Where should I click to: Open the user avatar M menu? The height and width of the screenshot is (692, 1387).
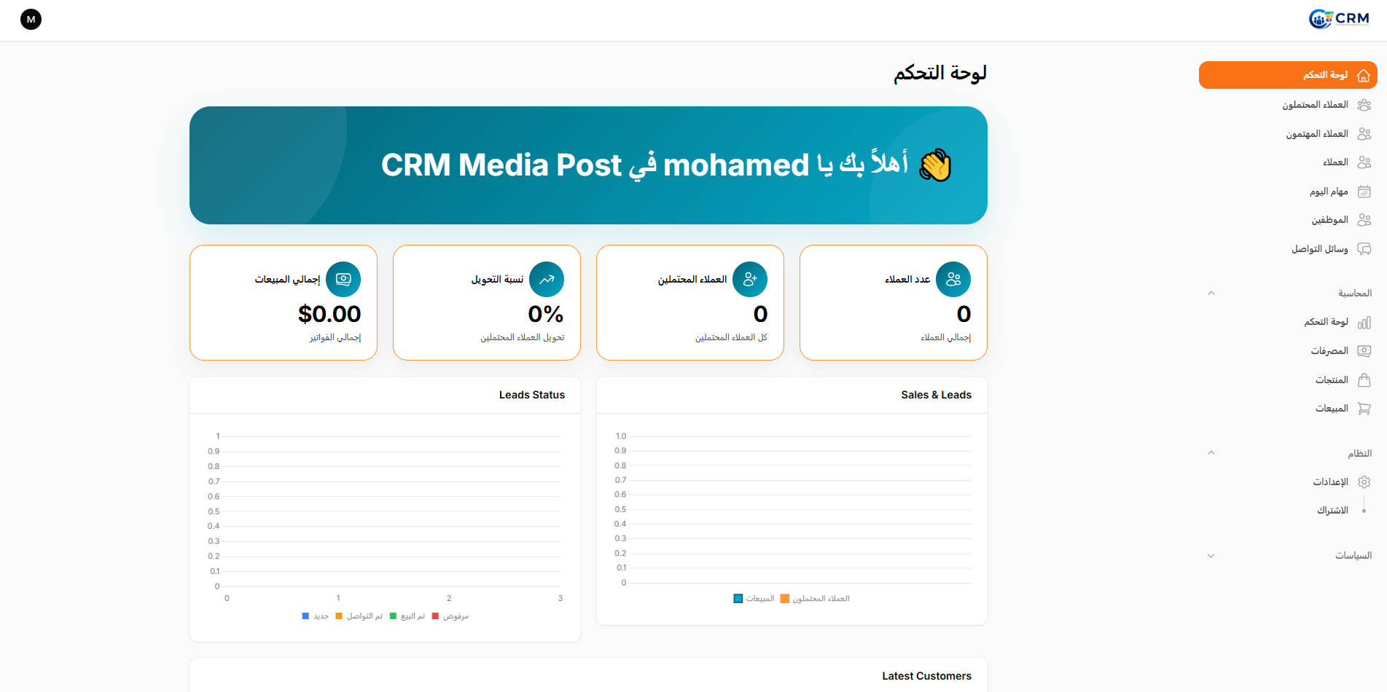pyautogui.click(x=31, y=20)
